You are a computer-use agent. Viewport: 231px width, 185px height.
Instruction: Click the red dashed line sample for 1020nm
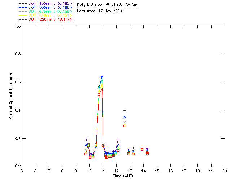click(x=23, y=19)
